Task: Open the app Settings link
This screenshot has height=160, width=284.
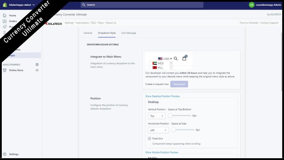Action: point(69,23)
